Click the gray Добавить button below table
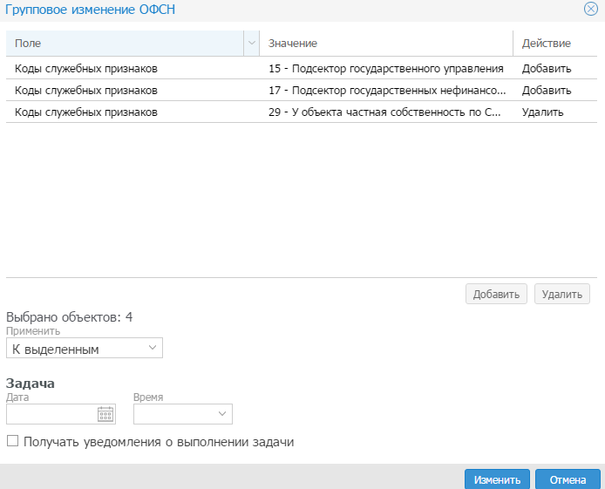This screenshot has height=489, width=605. (496, 294)
